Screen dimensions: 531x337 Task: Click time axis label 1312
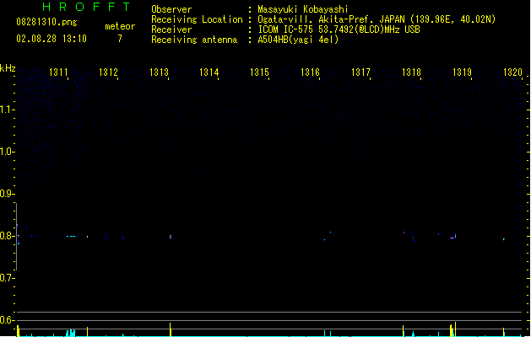pos(108,72)
